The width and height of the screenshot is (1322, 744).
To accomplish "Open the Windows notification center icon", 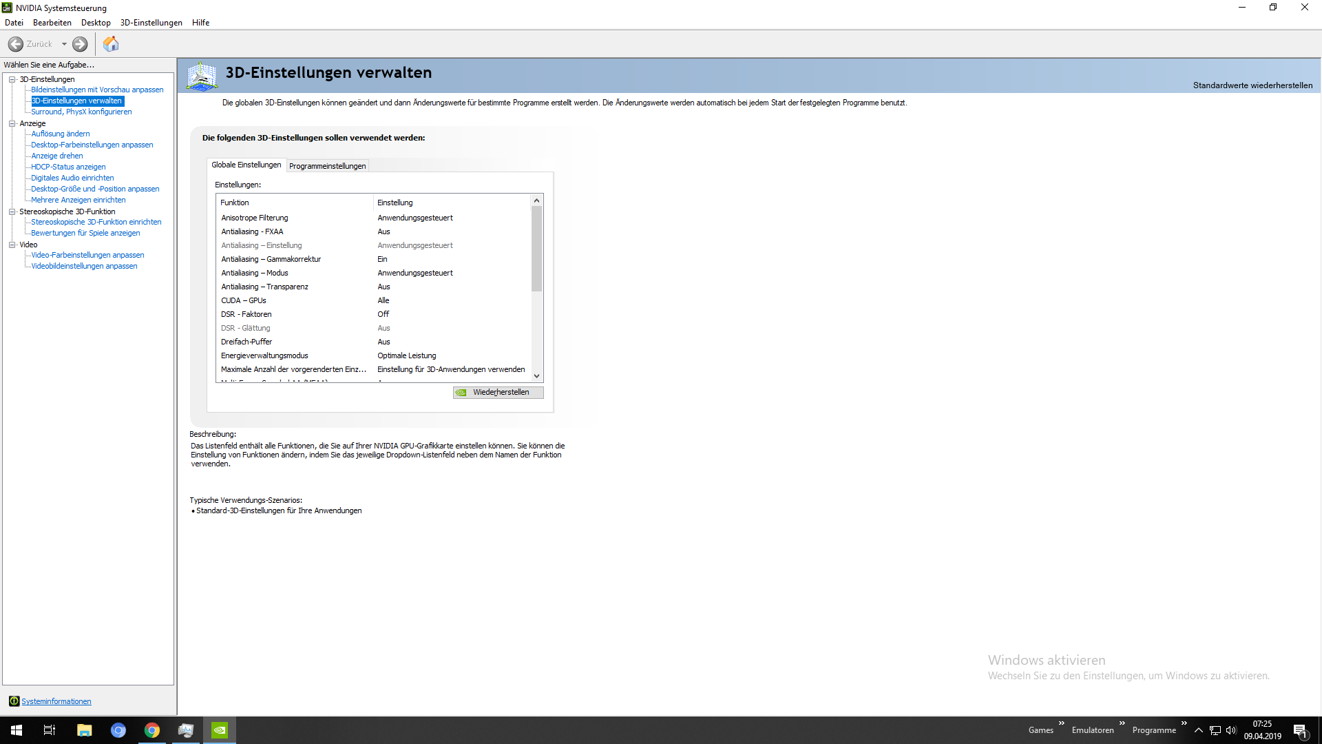I will tap(1300, 730).
